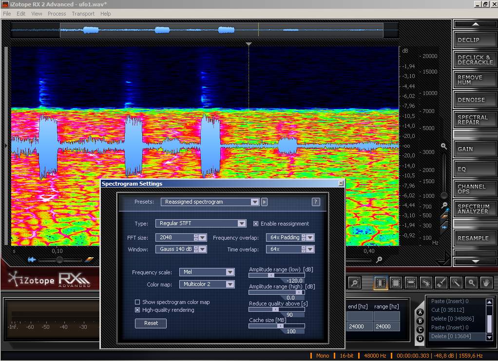Click vertical zoom-in magnifier beside frequency scale

coord(444,146)
